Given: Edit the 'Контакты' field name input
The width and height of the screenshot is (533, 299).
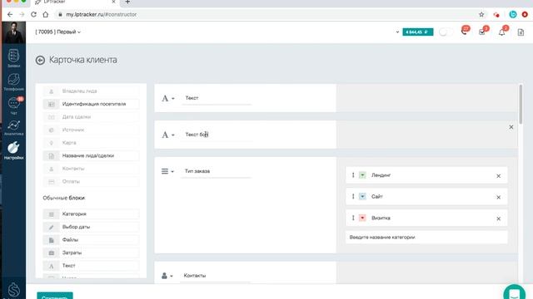Looking at the screenshot, I should point(217,276).
